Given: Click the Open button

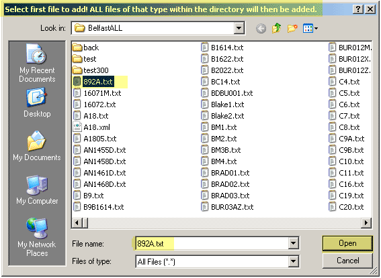Looking at the screenshot, I should tap(347, 243).
